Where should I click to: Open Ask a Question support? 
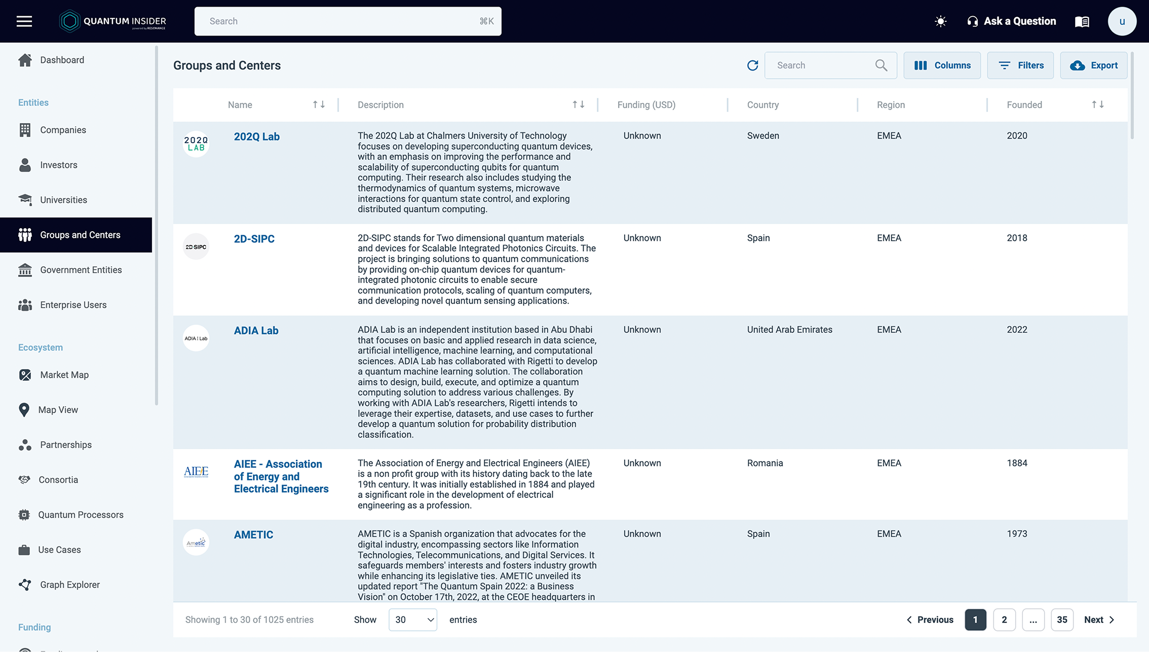[1011, 21]
